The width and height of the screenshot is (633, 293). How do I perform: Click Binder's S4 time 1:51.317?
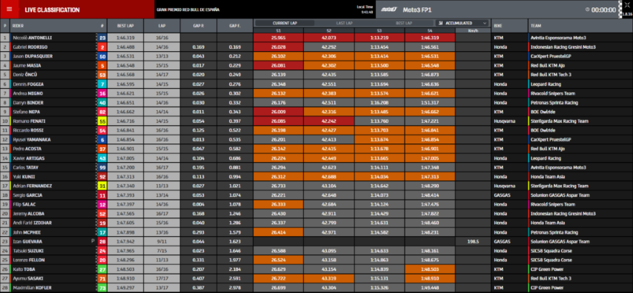click(x=430, y=102)
